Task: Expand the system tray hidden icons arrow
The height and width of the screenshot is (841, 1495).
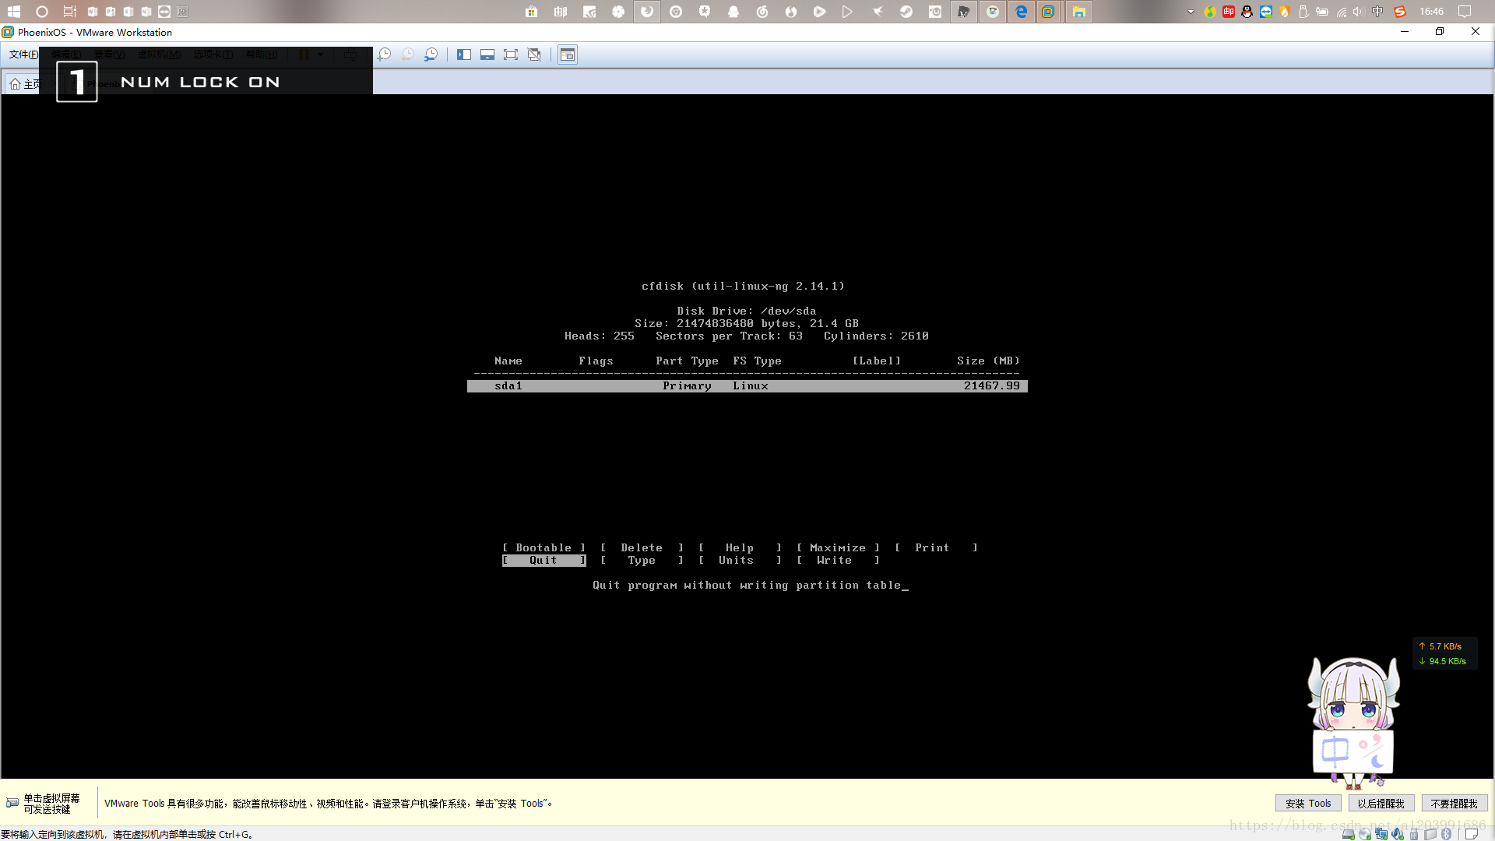Action: (1191, 12)
